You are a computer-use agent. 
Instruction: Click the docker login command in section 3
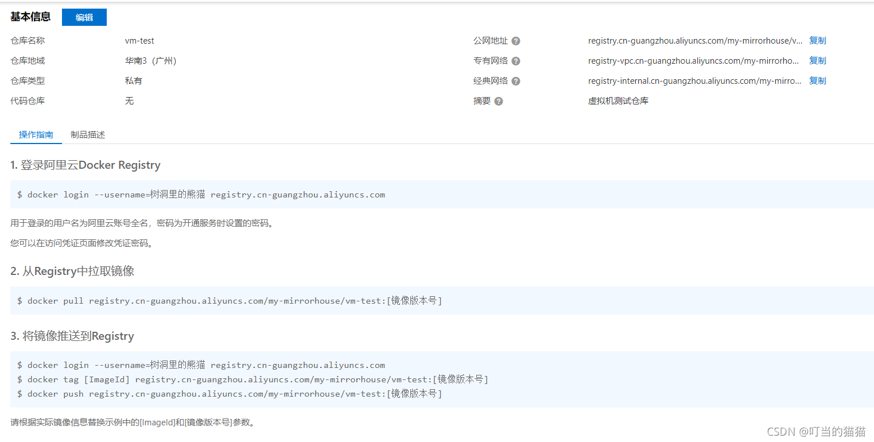tap(201, 365)
